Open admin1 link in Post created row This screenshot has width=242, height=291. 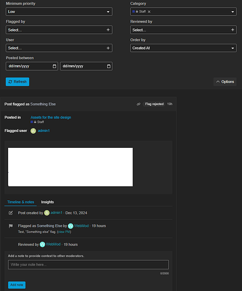pos(56,212)
